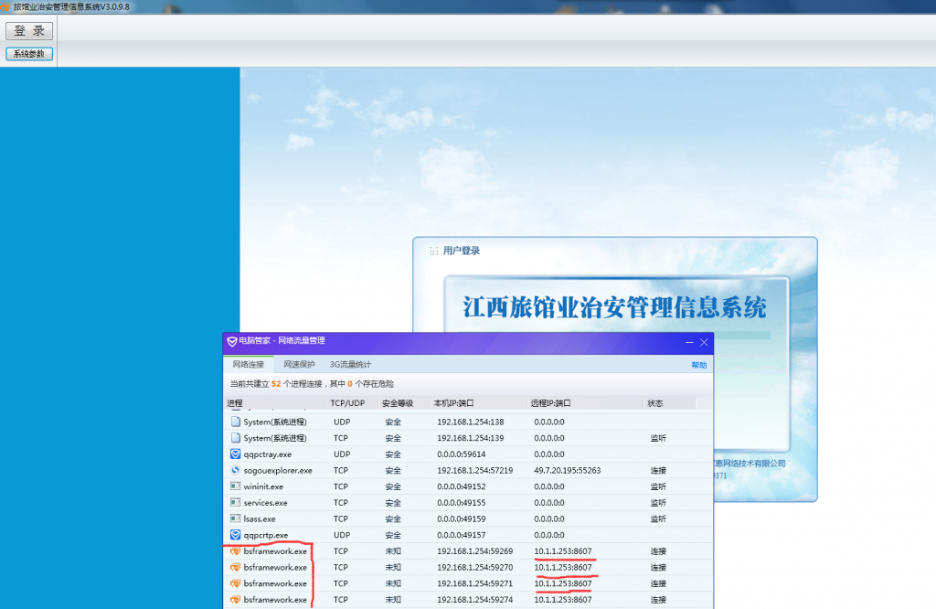Click the 进程 column header

[x=235, y=403]
